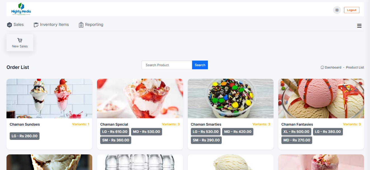Click the Chaman Smarties product image
Image resolution: width=370 pixels, height=170 pixels.
(x=231, y=99)
